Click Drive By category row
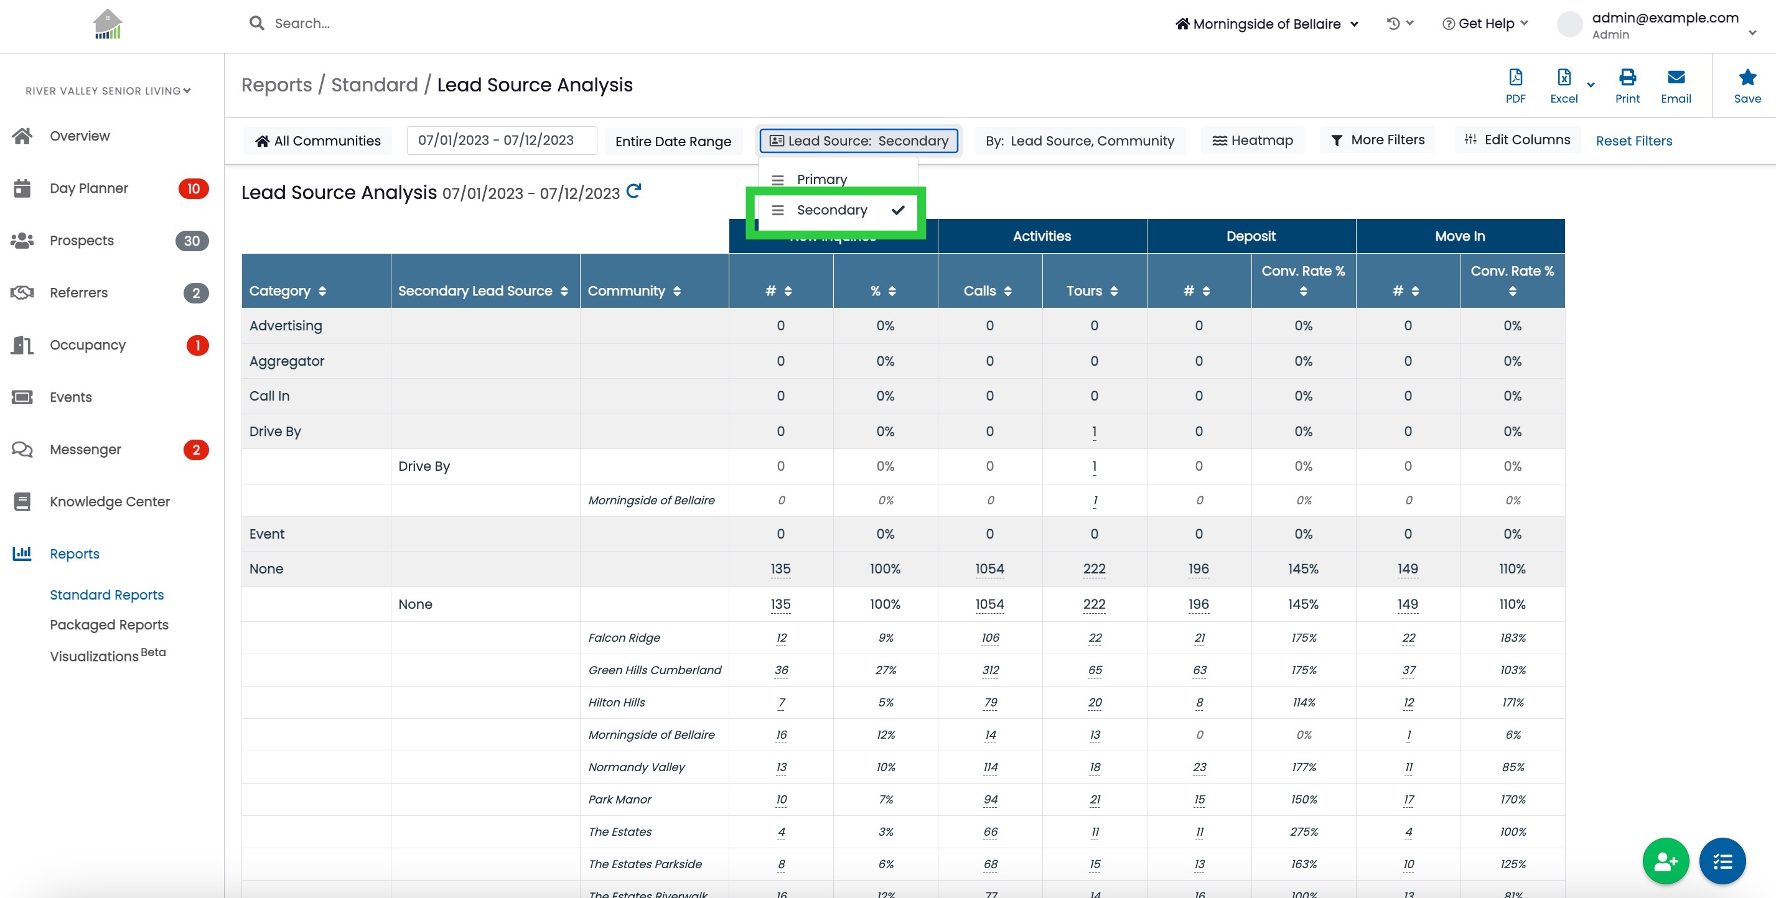 [x=902, y=432]
